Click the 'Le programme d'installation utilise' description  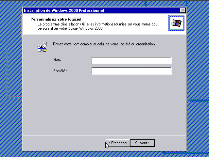point(98,26)
